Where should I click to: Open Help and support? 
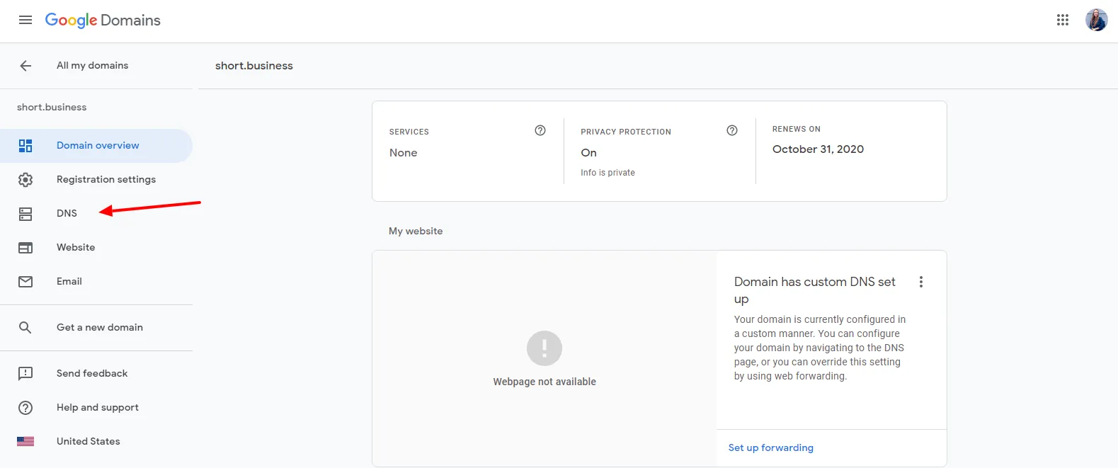click(x=96, y=408)
